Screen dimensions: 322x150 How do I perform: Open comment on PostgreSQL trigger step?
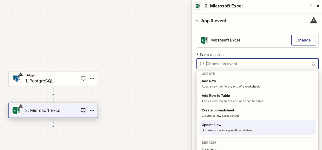click(83, 79)
